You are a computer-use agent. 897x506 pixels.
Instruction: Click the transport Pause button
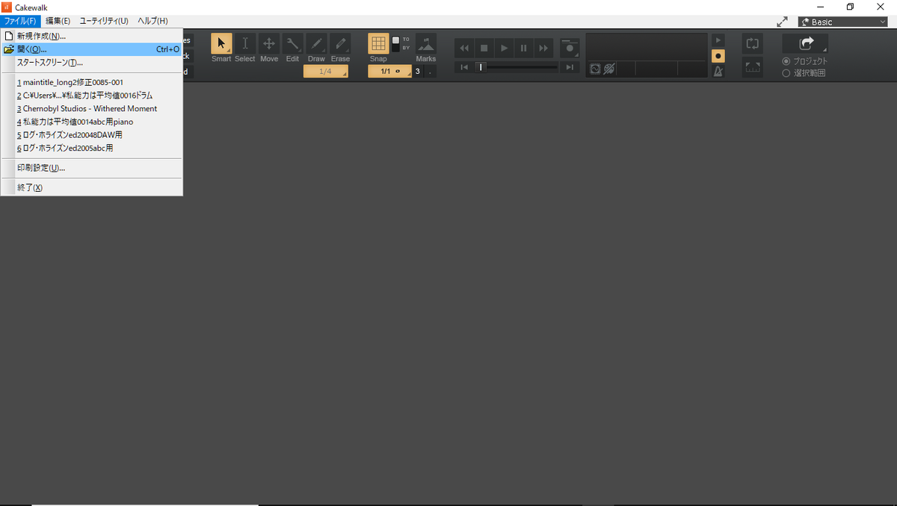pos(524,48)
